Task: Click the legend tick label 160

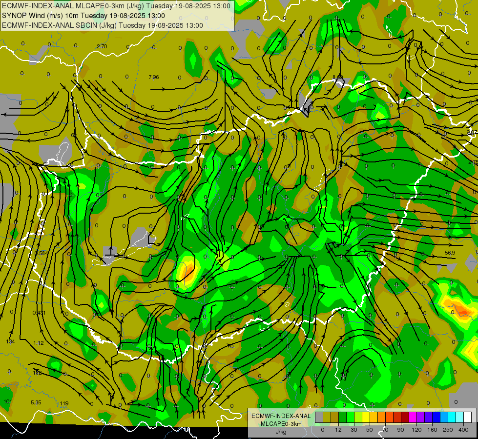Action: click(432, 430)
